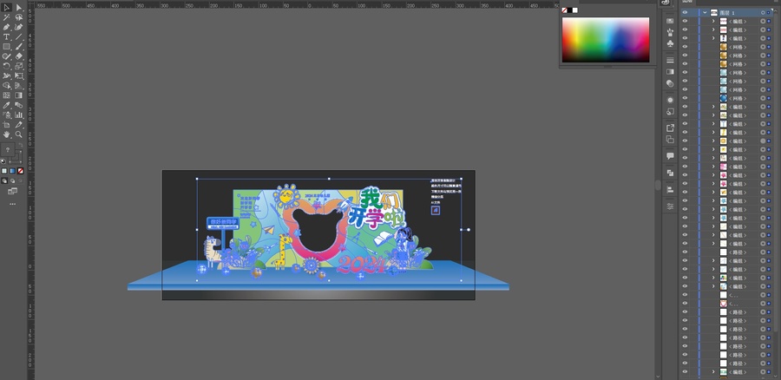
Task: Select the Blend tool
Action: tap(19, 105)
